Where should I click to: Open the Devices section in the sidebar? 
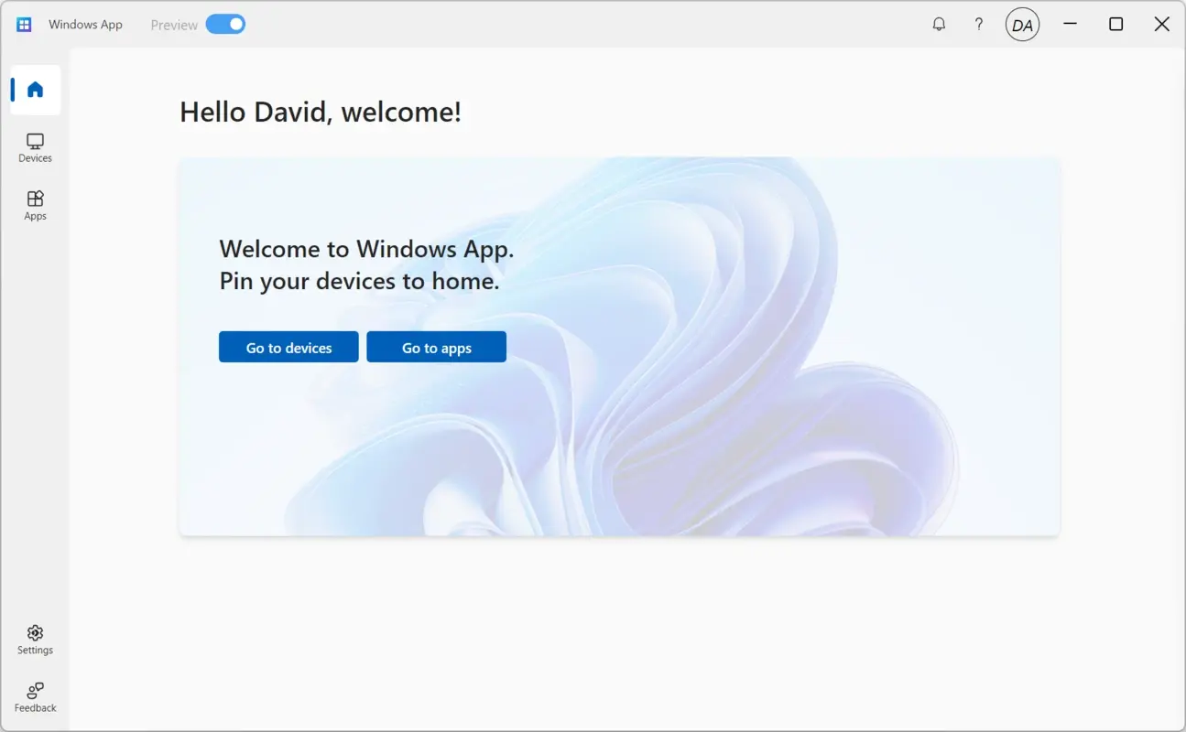coord(35,146)
